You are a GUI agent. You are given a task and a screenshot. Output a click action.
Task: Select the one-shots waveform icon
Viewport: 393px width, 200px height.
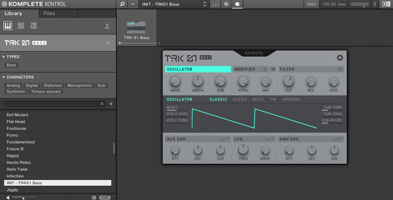tap(34, 25)
